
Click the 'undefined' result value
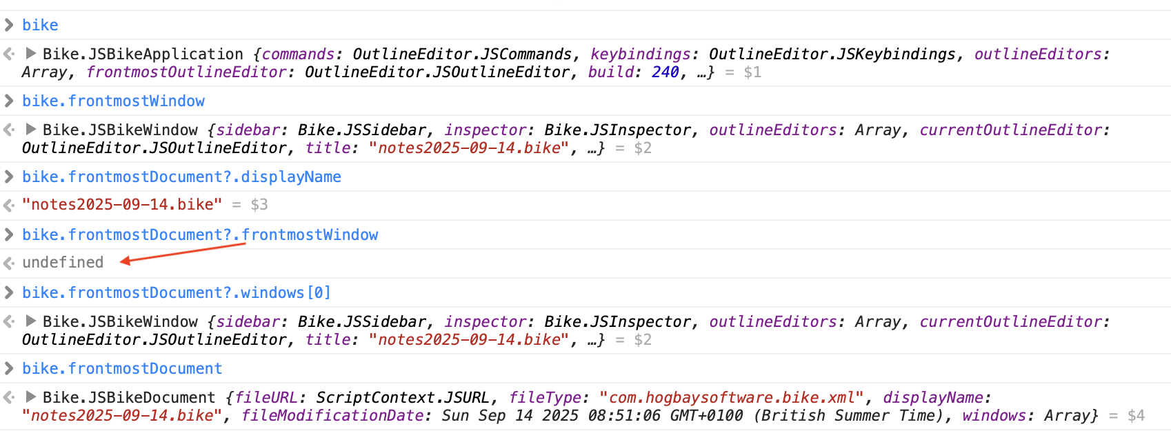tap(63, 263)
